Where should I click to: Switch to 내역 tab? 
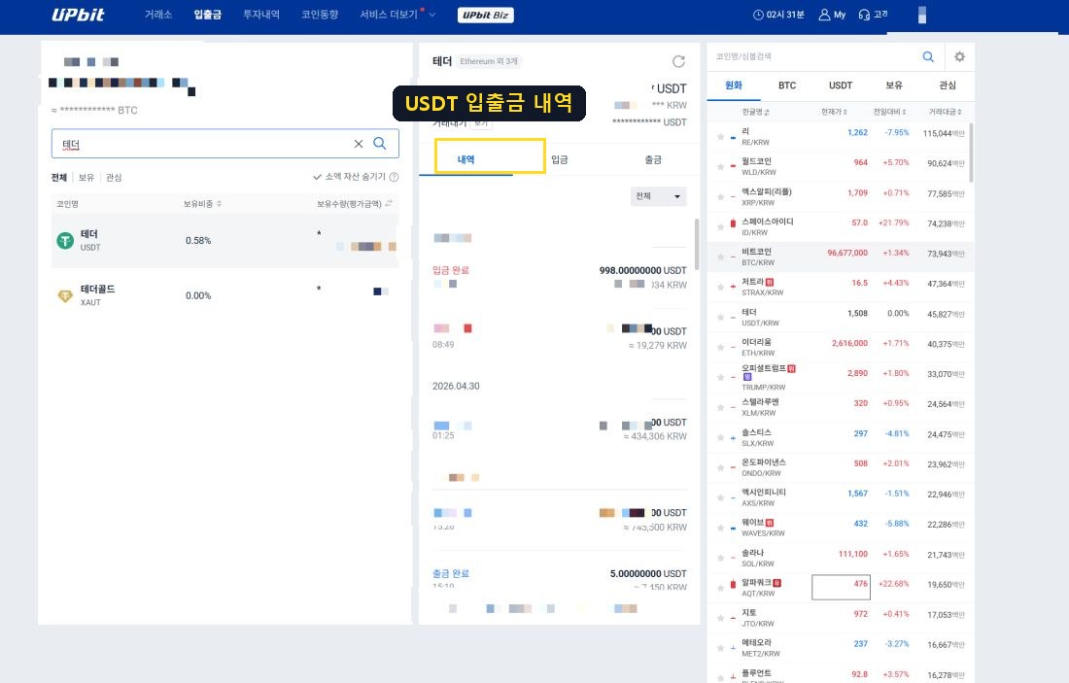(x=466, y=159)
